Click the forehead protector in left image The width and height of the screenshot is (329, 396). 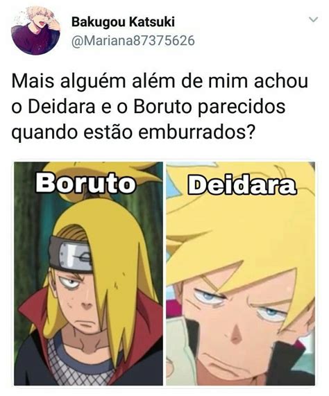(71, 254)
